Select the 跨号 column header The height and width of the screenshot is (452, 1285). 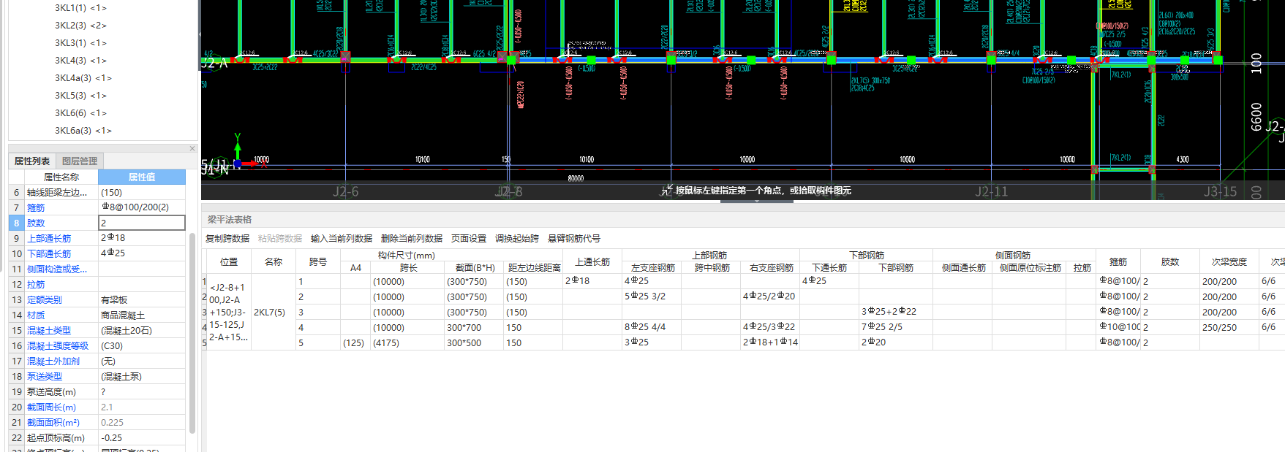[317, 261]
